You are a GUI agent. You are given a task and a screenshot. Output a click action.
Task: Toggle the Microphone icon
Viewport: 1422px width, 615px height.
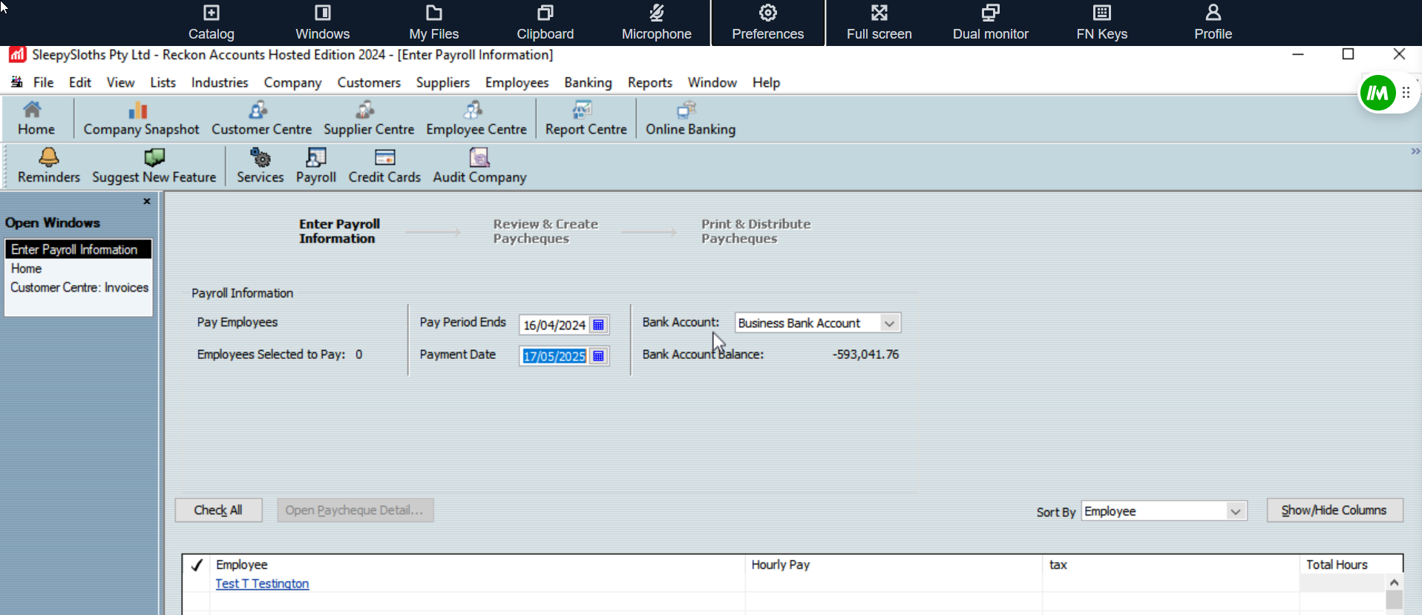point(656,23)
